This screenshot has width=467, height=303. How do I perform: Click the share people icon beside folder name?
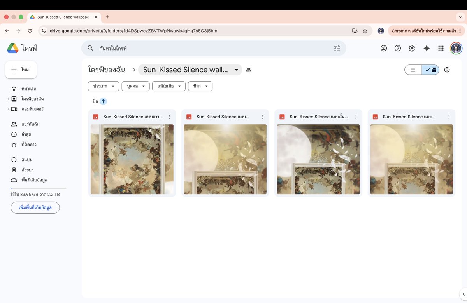pyautogui.click(x=249, y=70)
